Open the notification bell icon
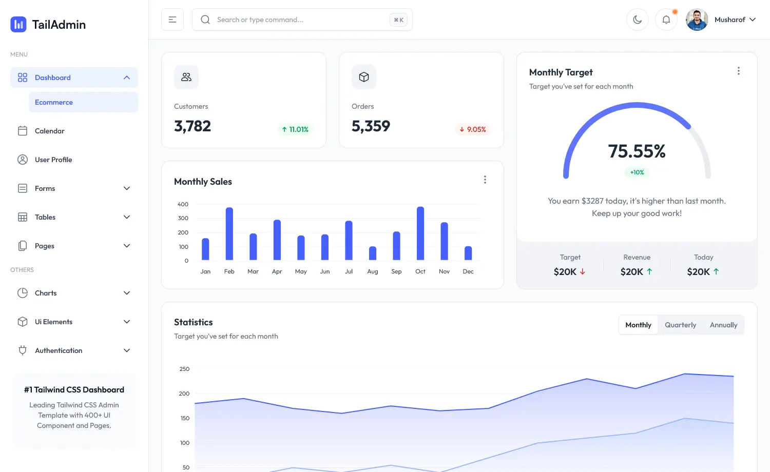The width and height of the screenshot is (770, 472). 666,19
